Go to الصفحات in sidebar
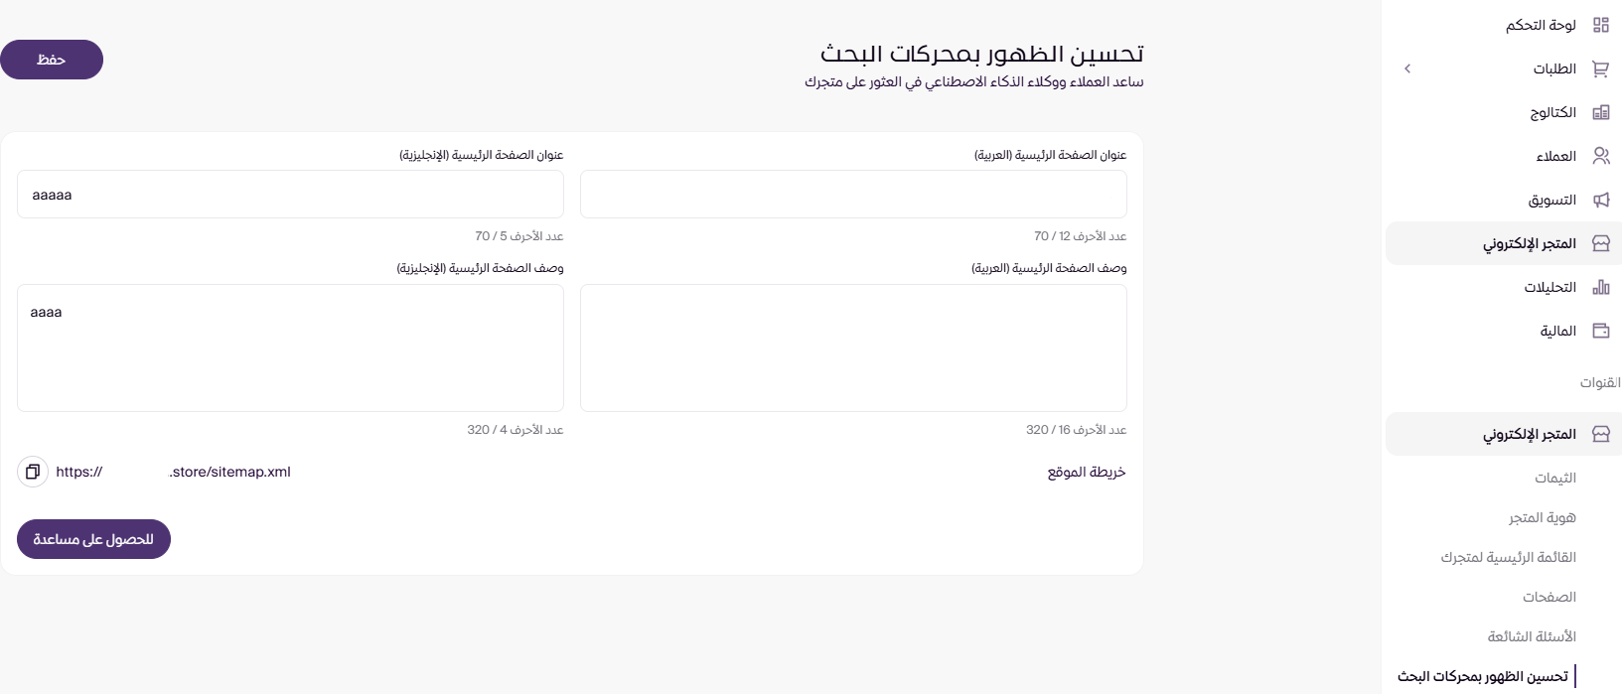The width and height of the screenshot is (1622, 694). tap(1548, 597)
